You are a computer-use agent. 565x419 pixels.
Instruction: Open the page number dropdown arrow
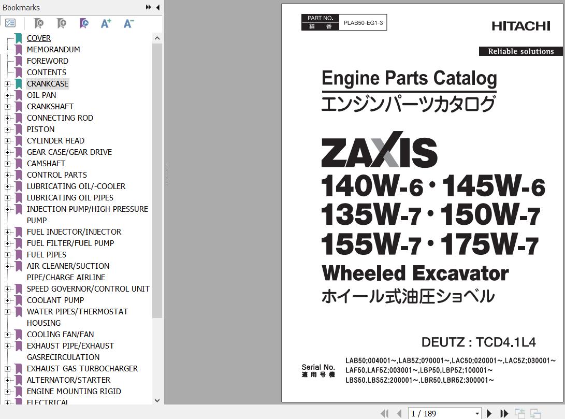point(477,414)
